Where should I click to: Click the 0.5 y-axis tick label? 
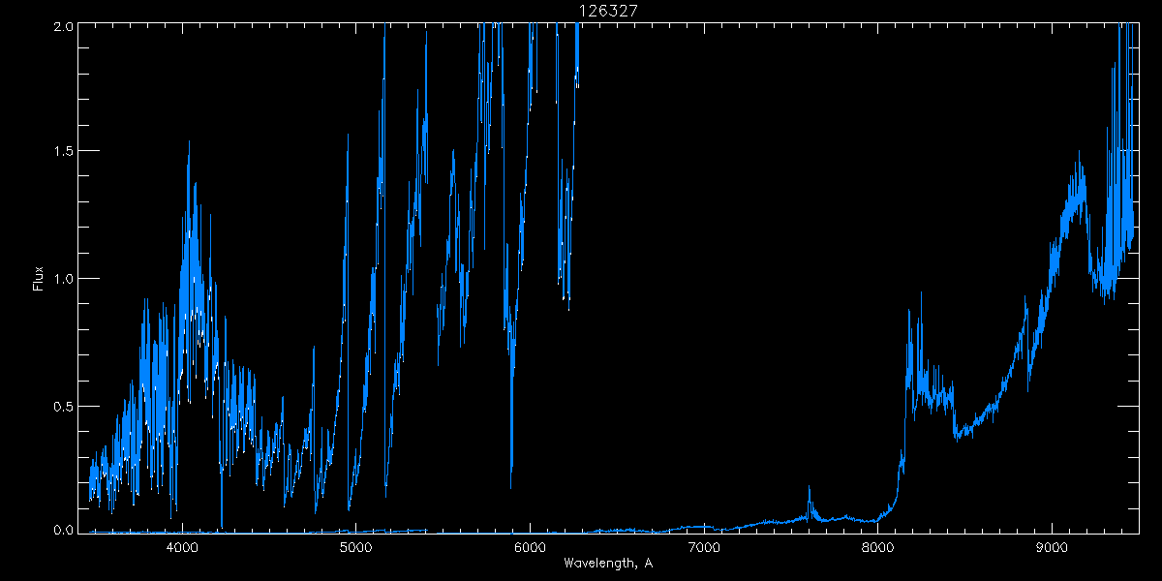[63, 406]
